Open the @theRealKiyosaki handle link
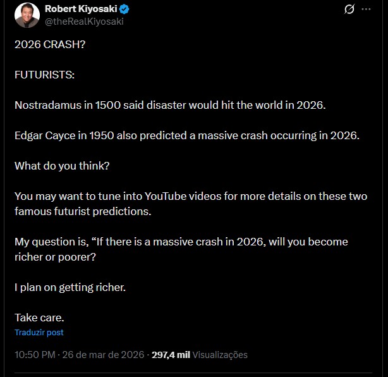Viewport: 388px width, 377px height. point(83,21)
